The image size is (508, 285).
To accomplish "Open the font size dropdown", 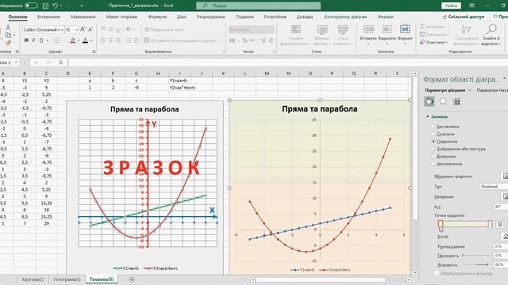I will [x=77, y=30].
